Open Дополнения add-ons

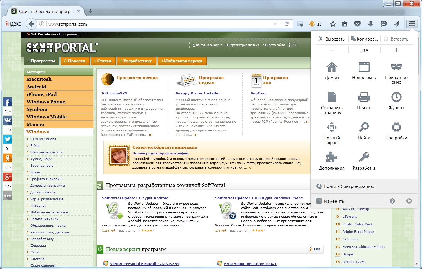332,161
